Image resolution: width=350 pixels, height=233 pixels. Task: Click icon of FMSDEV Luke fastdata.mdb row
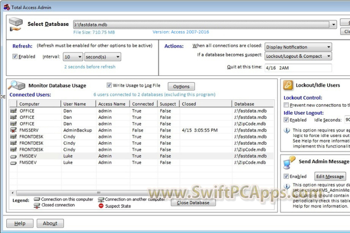pyautogui.click(x=14, y=156)
